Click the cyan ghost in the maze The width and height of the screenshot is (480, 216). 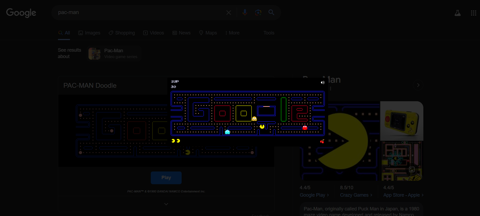[227, 132]
